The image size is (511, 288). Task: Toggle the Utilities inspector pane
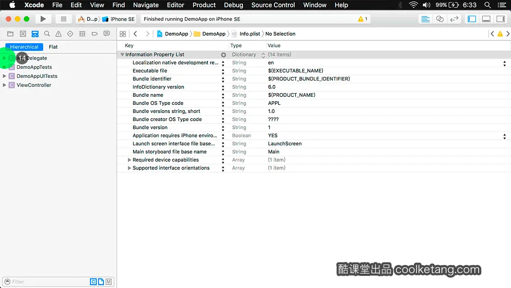pyautogui.click(x=501, y=19)
